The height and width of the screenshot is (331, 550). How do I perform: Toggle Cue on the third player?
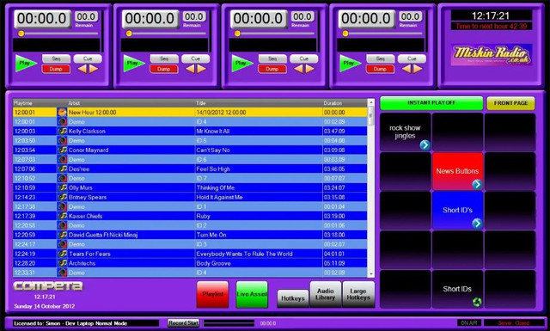[x=304, y=58]
